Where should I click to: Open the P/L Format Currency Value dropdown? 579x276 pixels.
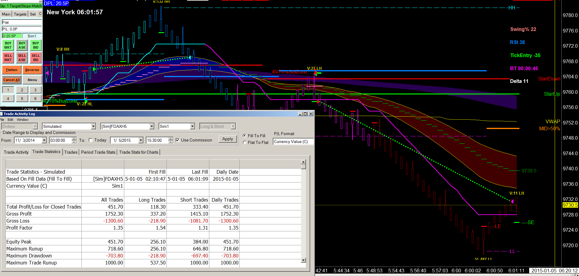[x=293, y=141]
